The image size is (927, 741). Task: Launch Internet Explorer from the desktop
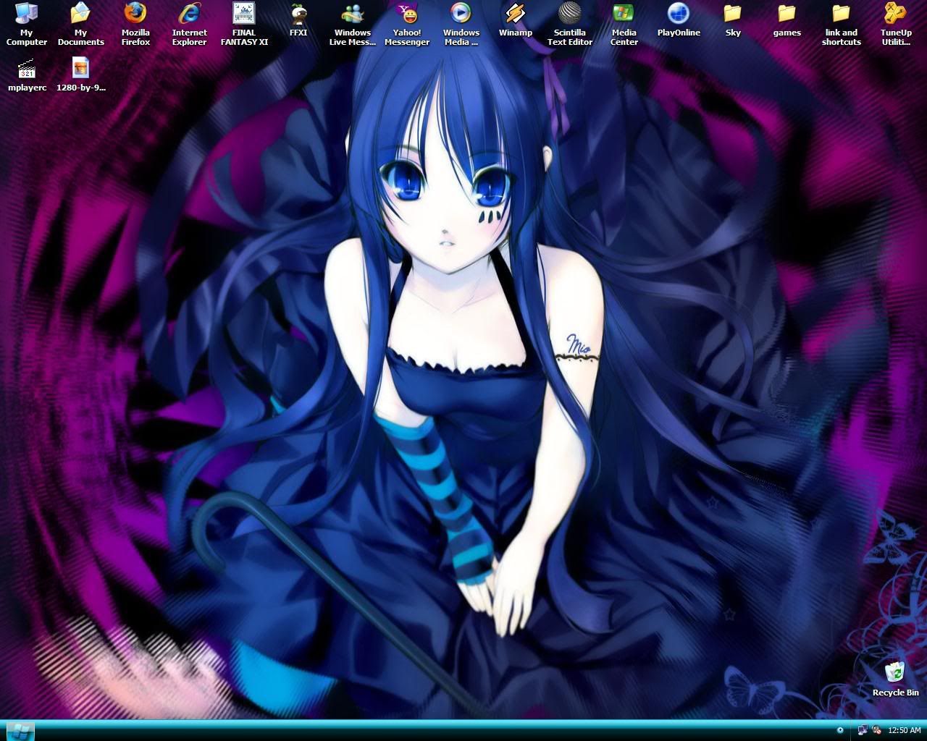click(190, 23)
